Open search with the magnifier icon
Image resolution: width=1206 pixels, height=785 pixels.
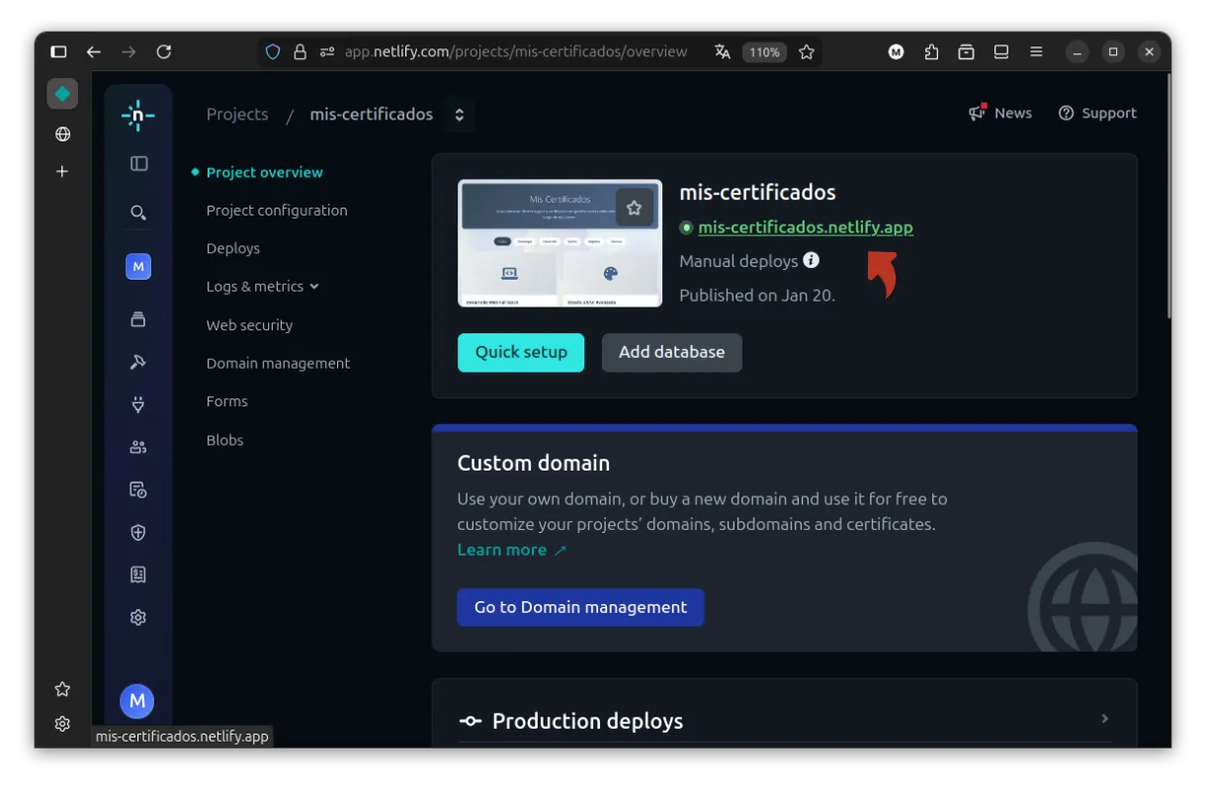138,213
